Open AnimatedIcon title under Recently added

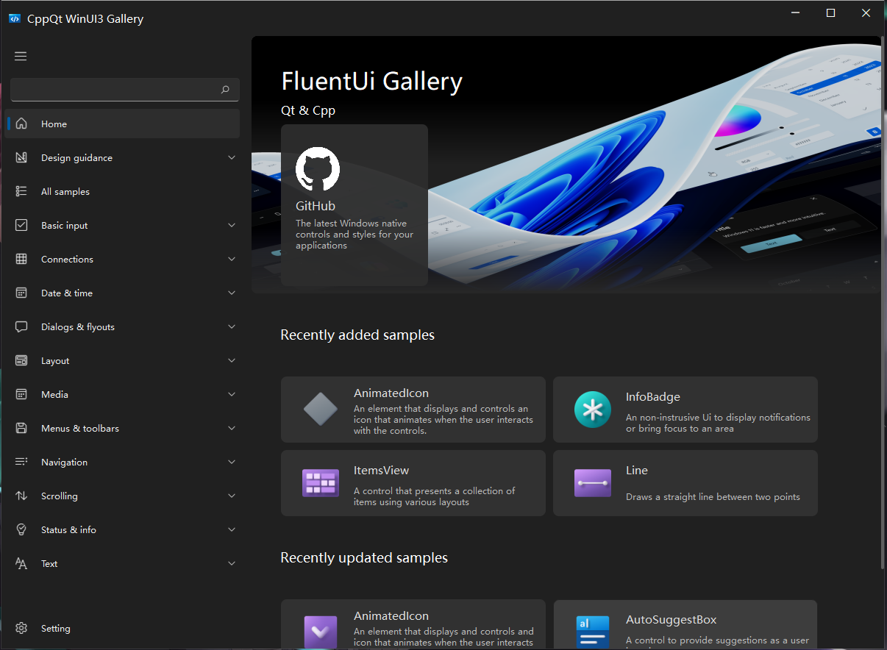[391, 393]
